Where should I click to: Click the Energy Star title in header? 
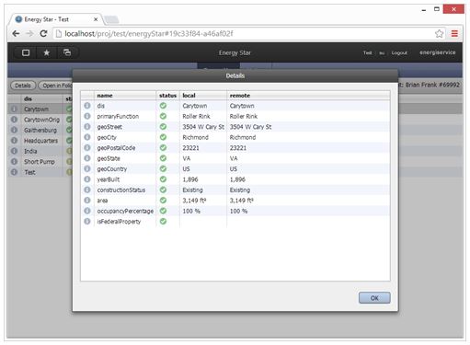tap(235, 52)
